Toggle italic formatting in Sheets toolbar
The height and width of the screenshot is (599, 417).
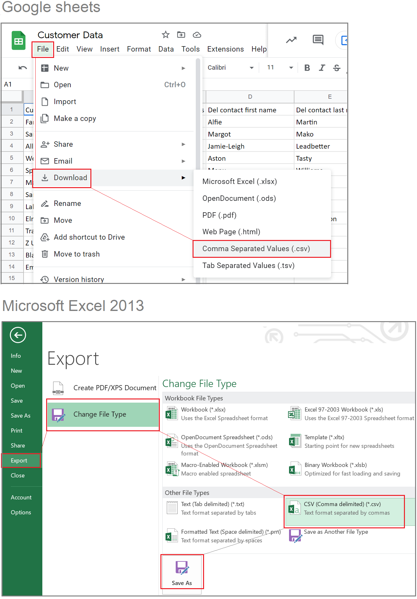(x=322, y=67)
